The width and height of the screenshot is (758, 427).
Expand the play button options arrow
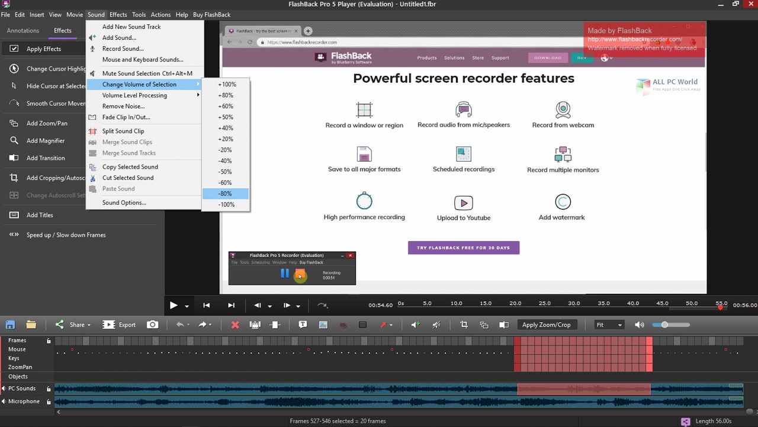coord(187,306)
